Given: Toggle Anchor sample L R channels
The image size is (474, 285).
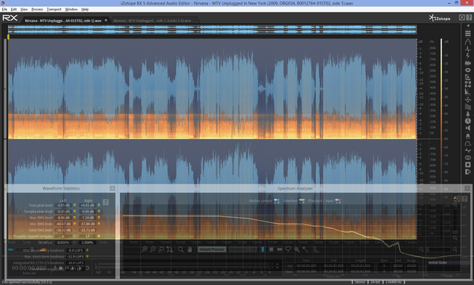Looking at the screenshot, I should (x=276, y=201).
